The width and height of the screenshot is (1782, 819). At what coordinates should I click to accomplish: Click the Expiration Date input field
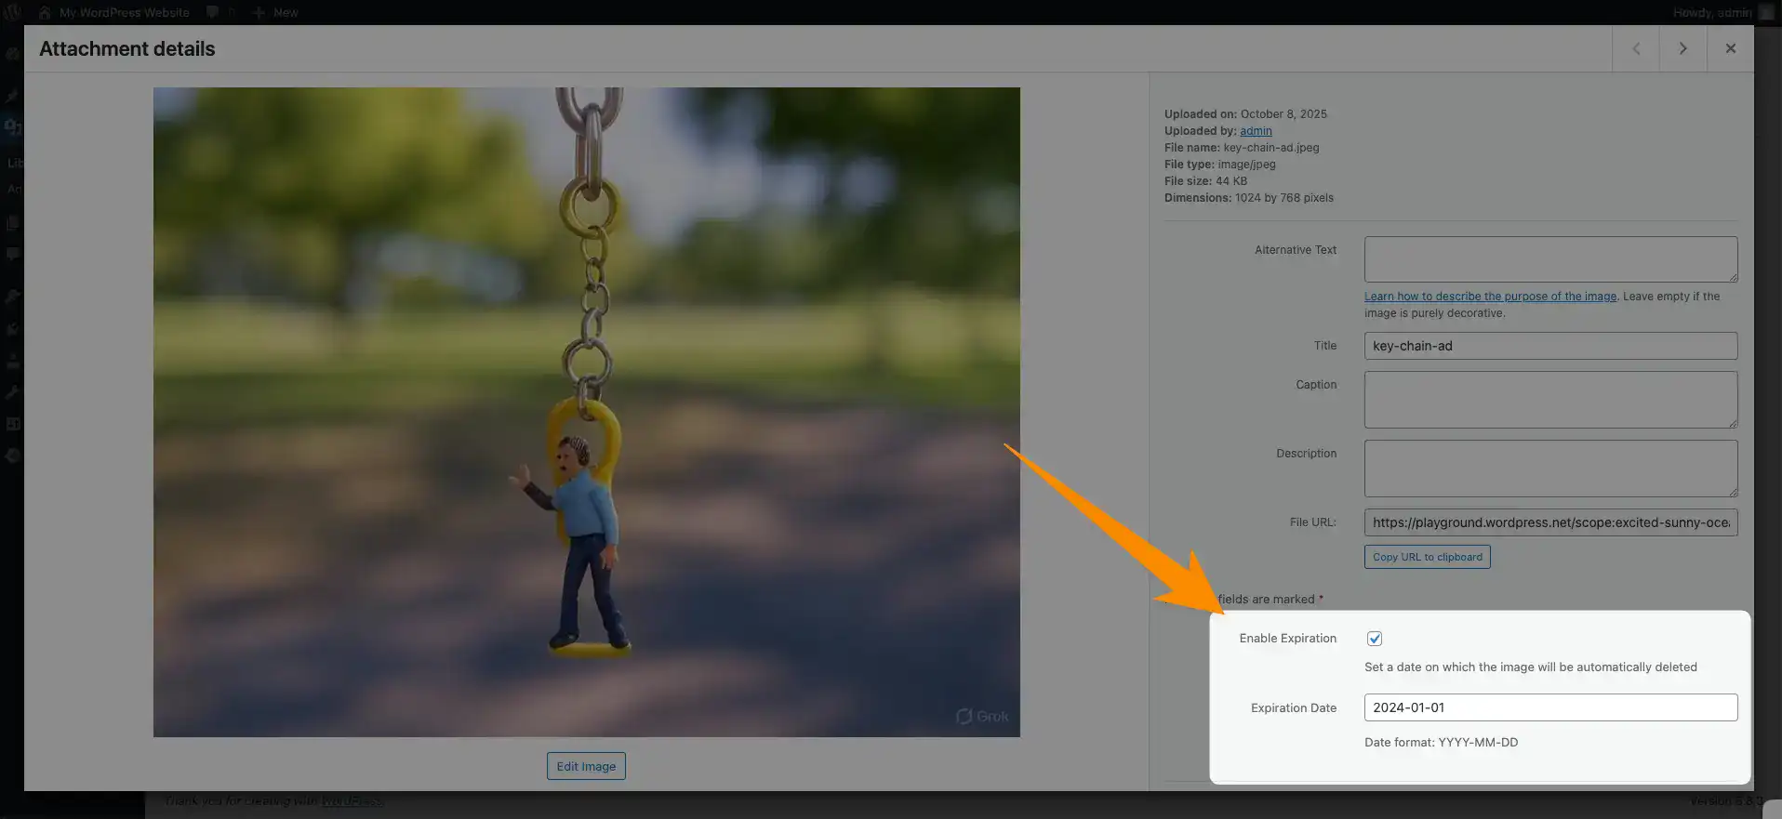click(1549, 707)
